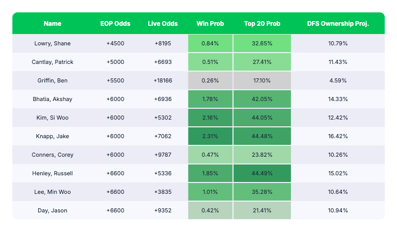The width and height of the screenshot is (397, 232).
Task: Select Cantlay, Patrick in the name column
Action: 52,62
